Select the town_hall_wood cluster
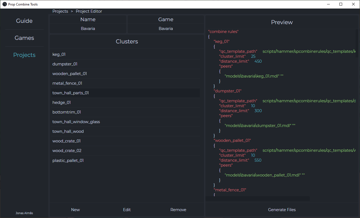 point(125,131)
